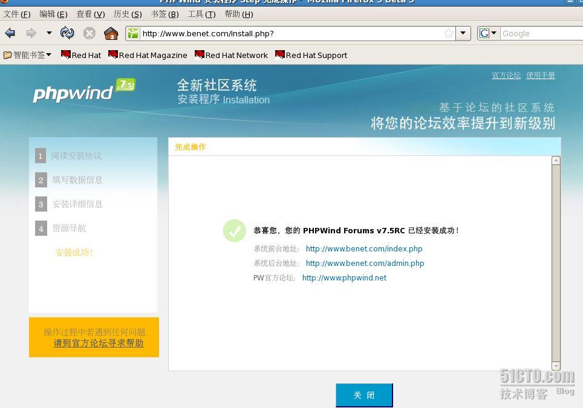583x408 pixels.
Task: Open the back/forward history dropdown arrow
Action: click(x=49, y=33)
